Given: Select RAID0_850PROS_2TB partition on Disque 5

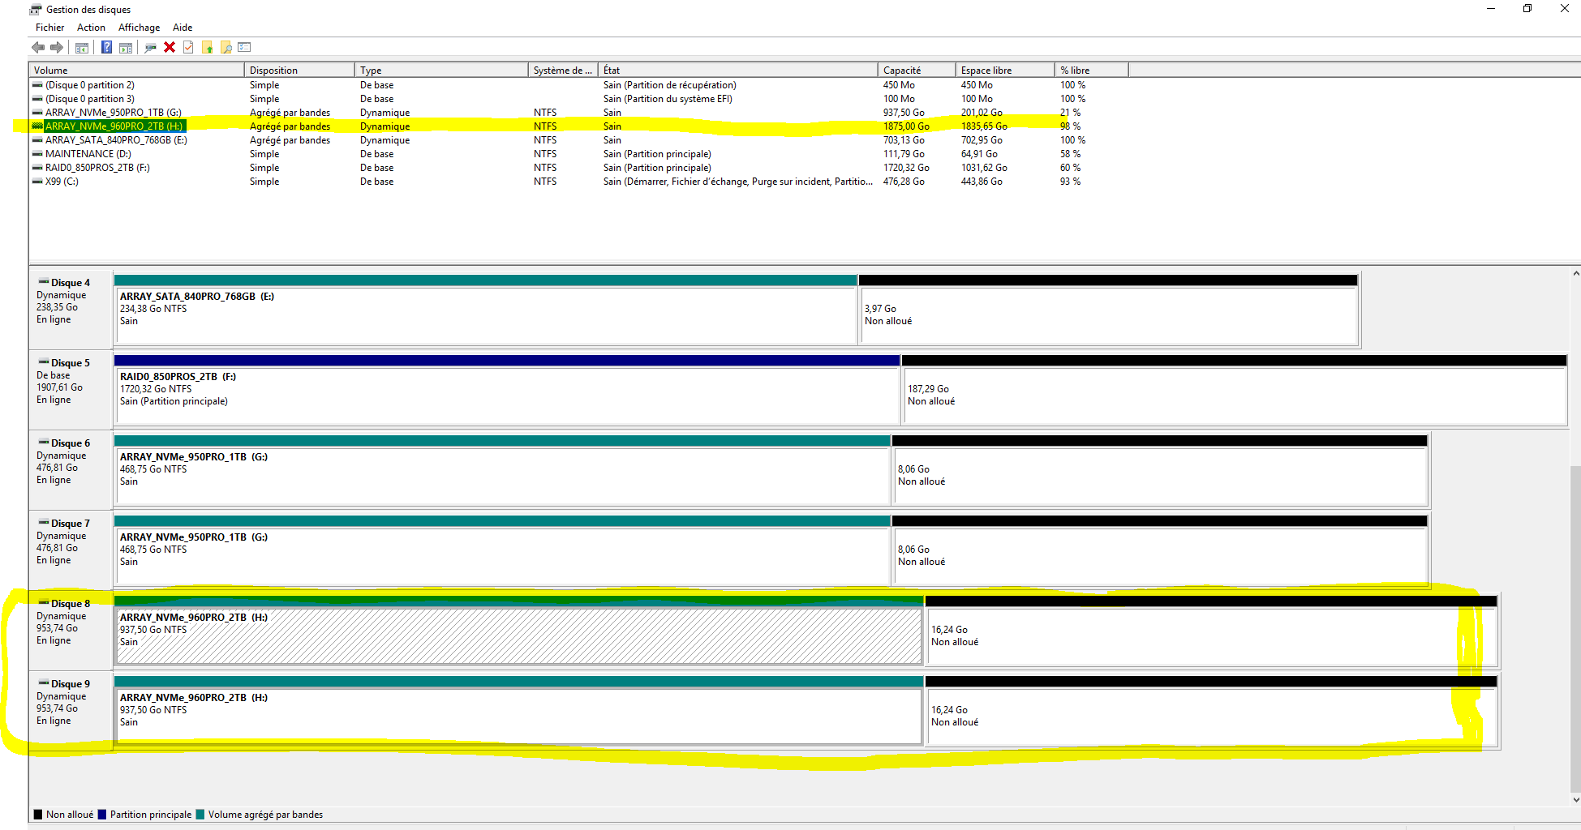Looking at the screenshot, I should point(507,390).
